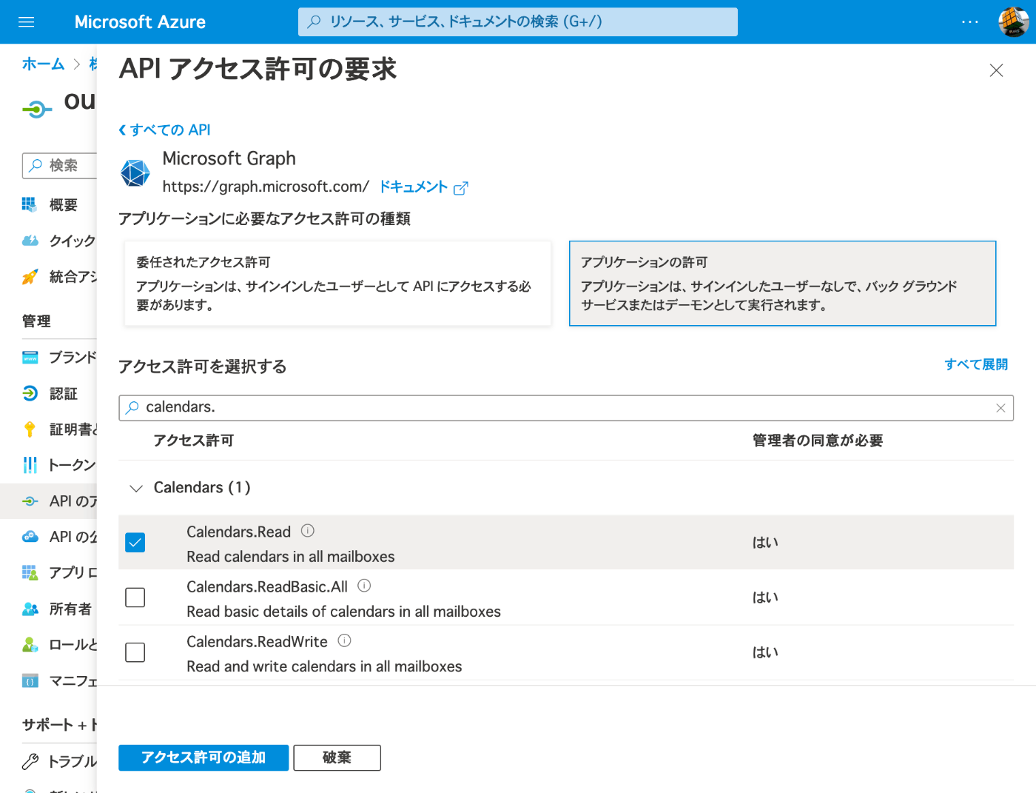Viewport: 1036px width, 793px height.
Task: Go back via the すべての API link
Action: [x=164, y=130]
